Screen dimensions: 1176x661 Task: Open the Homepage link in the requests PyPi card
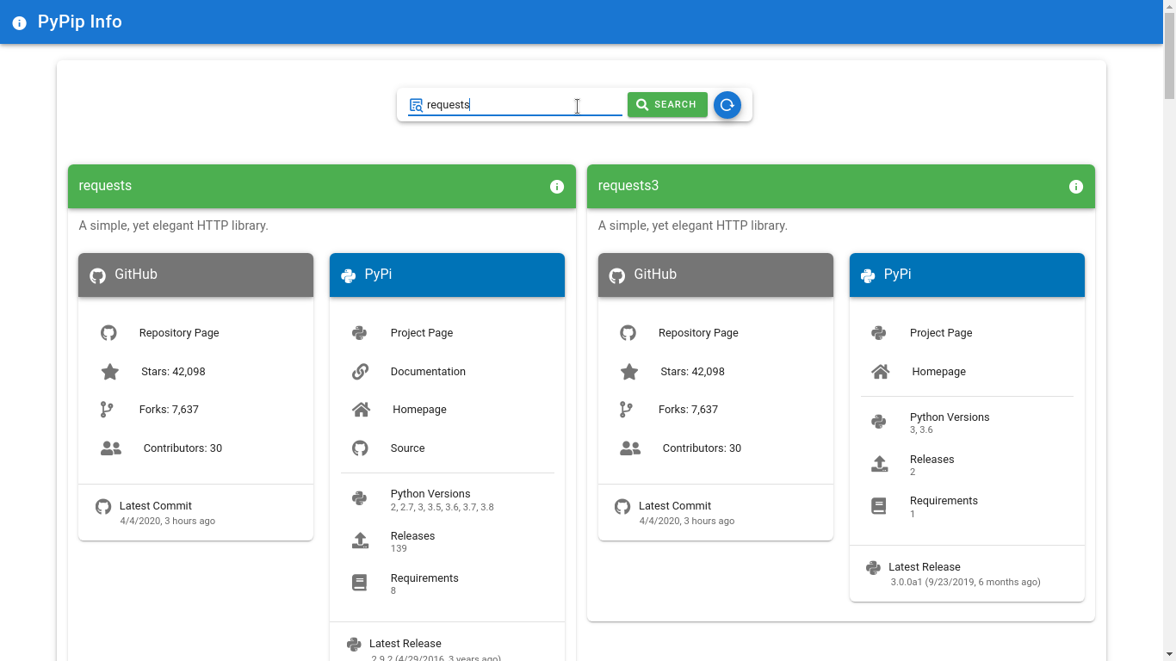[x=419, y=410]
